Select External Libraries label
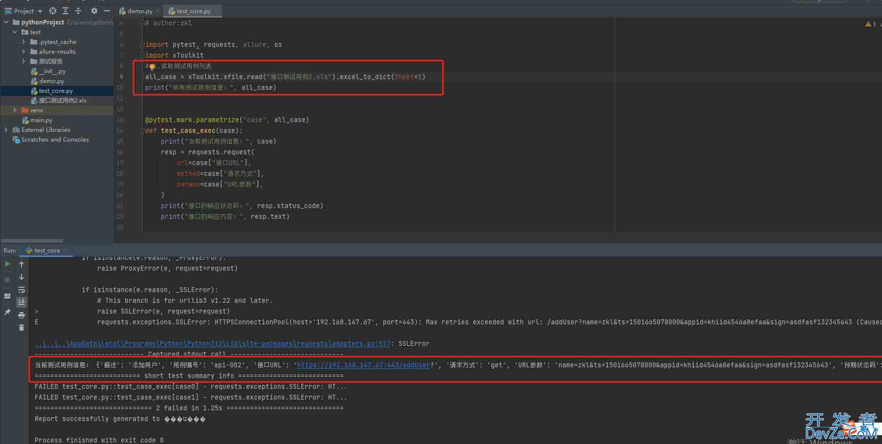The height and width of the screenshot is (444, 882). [46, 130]
